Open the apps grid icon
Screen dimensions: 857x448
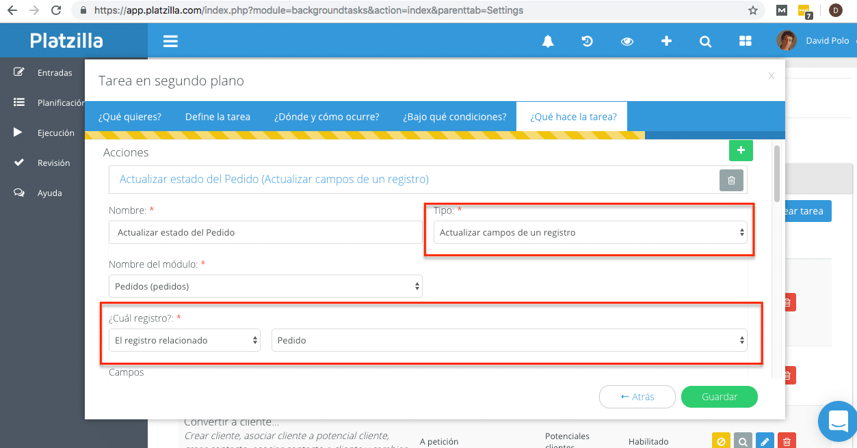click(745, 42)
